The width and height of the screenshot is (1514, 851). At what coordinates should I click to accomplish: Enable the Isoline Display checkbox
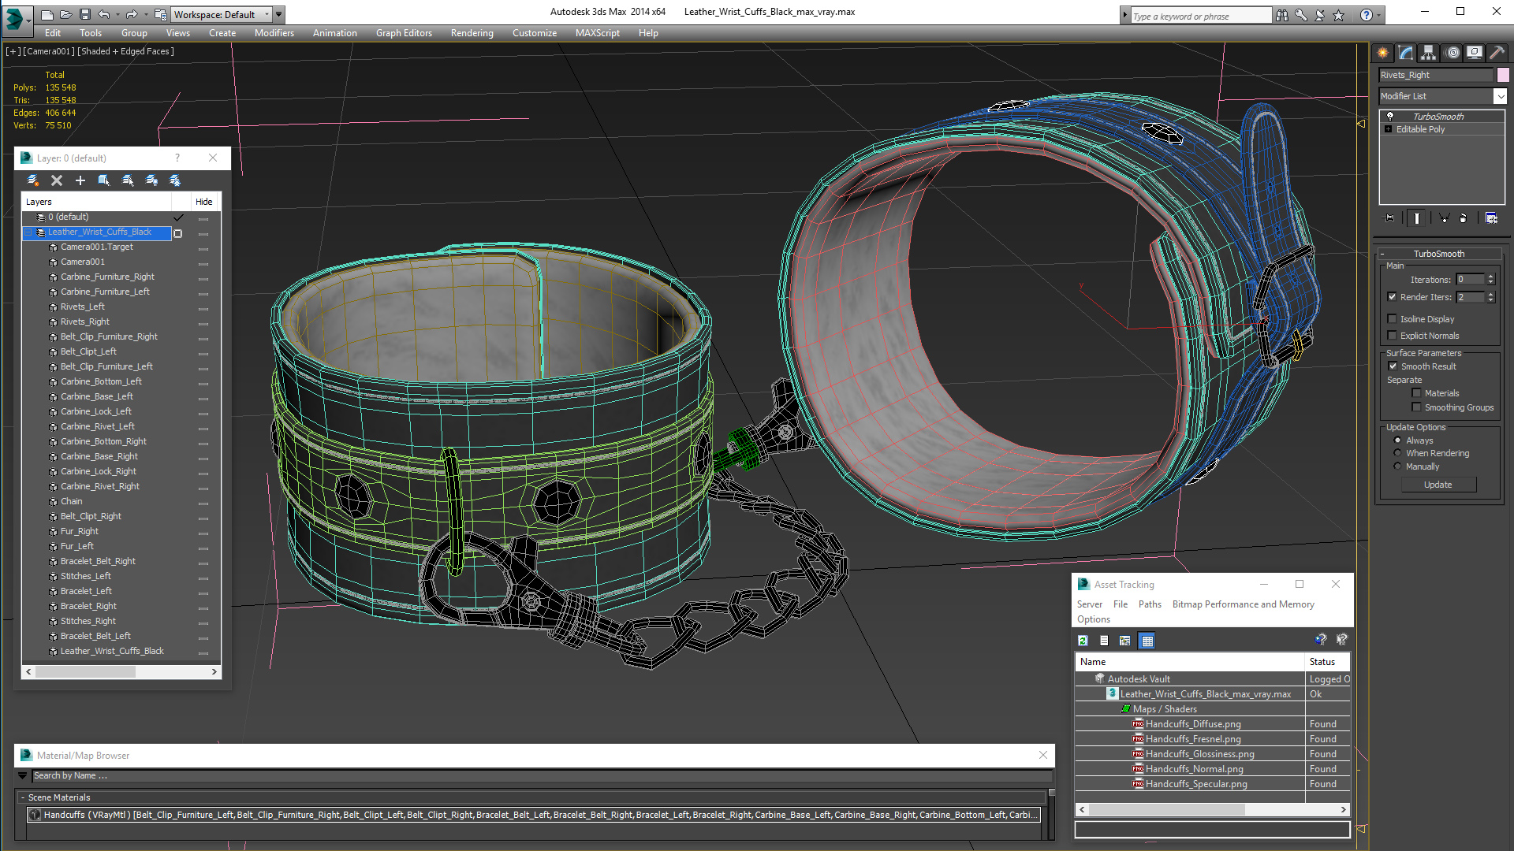pyautogui.click(x=1393, y=319)
